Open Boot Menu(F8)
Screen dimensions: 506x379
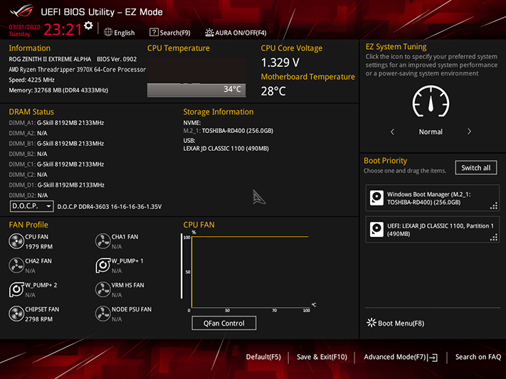396,323
